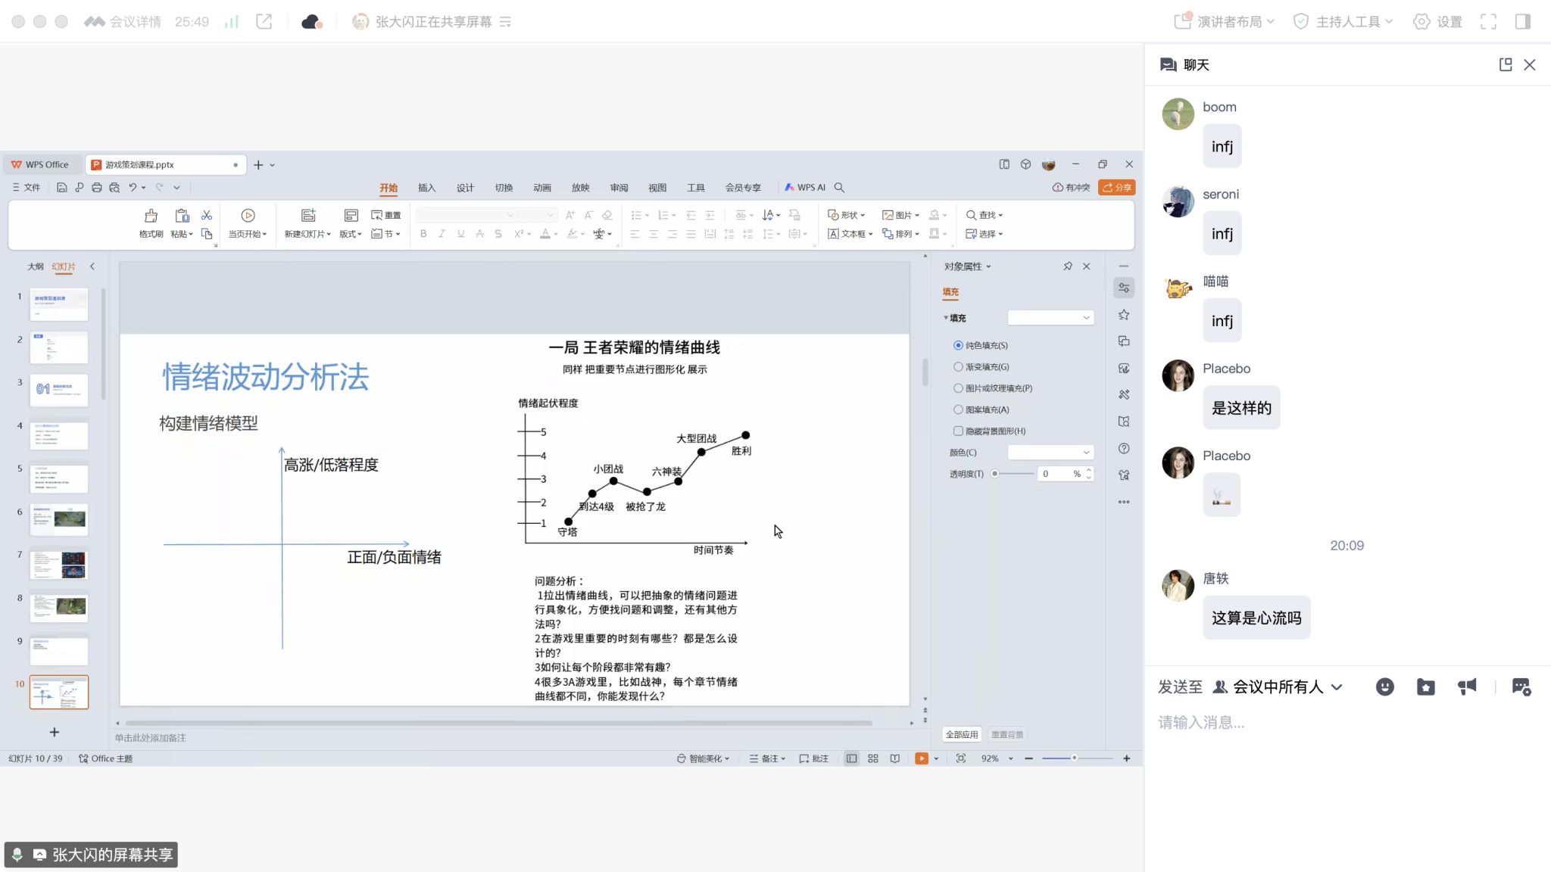
Task: Click the transparency (透明度) slider handle
Action: [995, 474]
